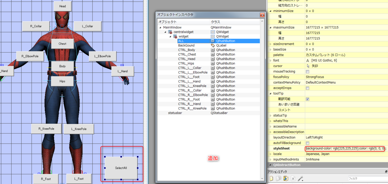Expand the whatsThis property
This screenshot has width=388, height=184.
click(271, 121)
